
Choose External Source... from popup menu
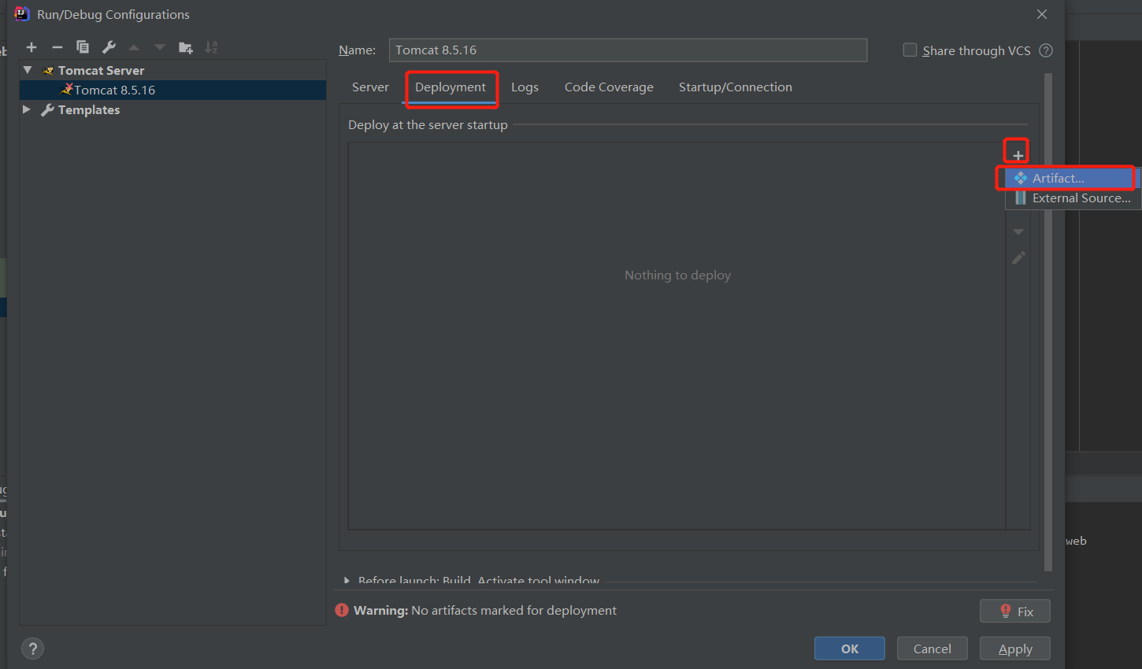coord(1073,198)
